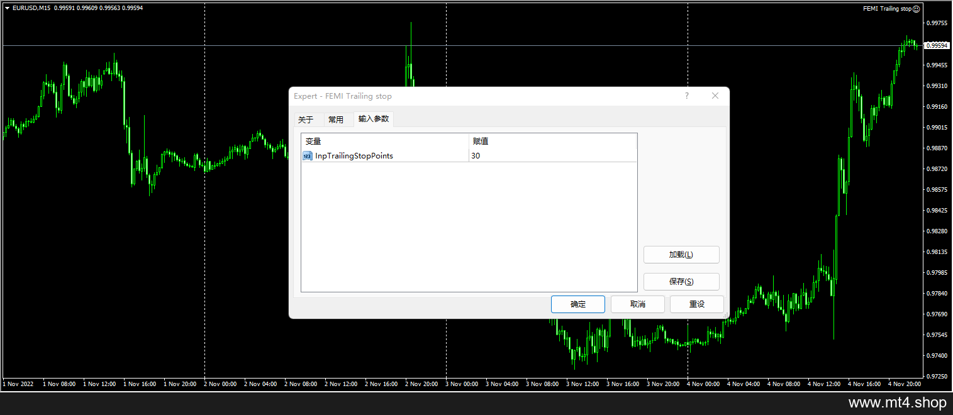Select the 输入参数 tab
The image size is (953, 415).
[374, 119]
